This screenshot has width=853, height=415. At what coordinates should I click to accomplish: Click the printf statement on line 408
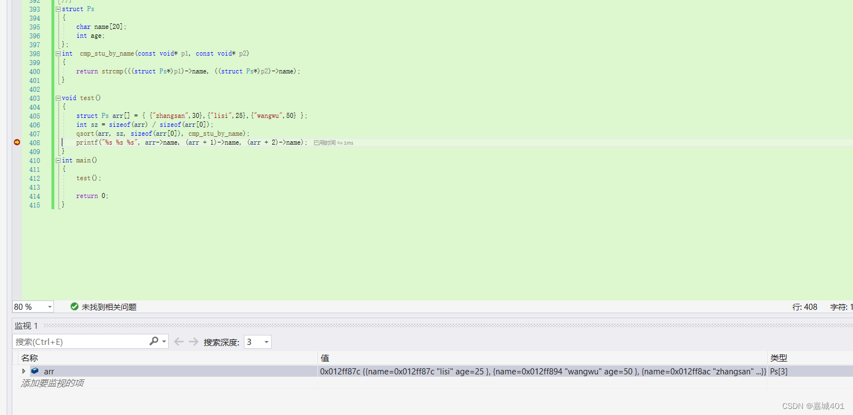192,143
